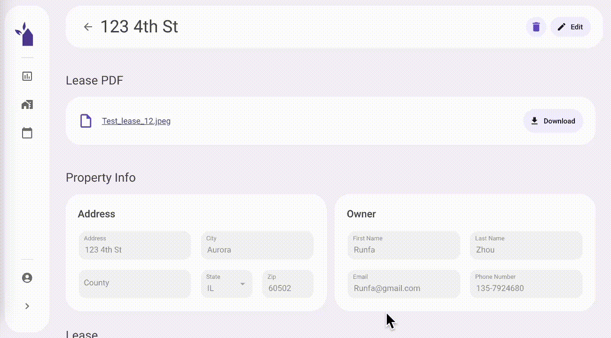Open the account profile icon
This screenshot has height=338, width=611.
coord(27,278)
